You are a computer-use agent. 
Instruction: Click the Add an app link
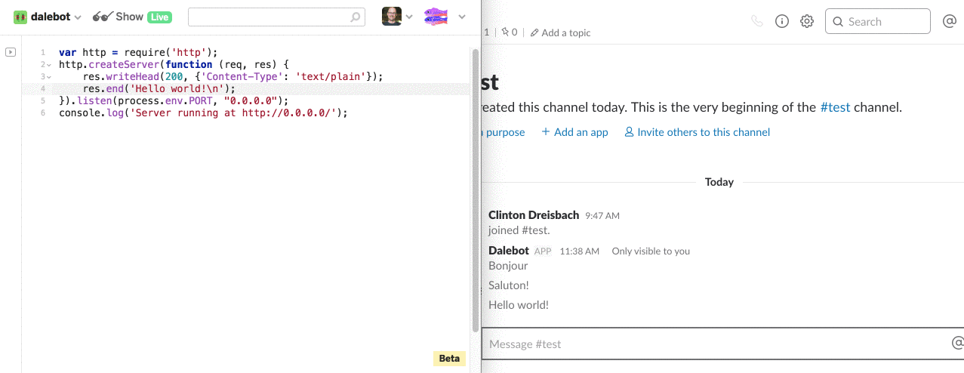coord(574,132)
